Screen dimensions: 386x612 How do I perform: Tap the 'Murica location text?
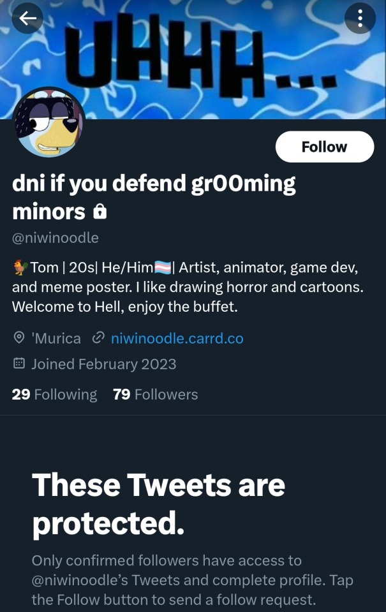[x=56, y=338]
